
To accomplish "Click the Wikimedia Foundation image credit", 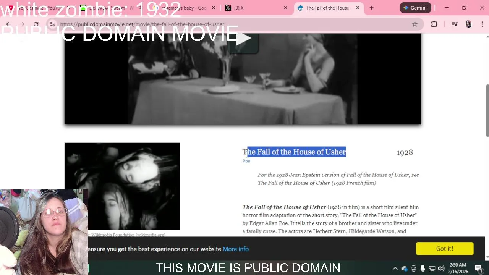I will 128,235.
